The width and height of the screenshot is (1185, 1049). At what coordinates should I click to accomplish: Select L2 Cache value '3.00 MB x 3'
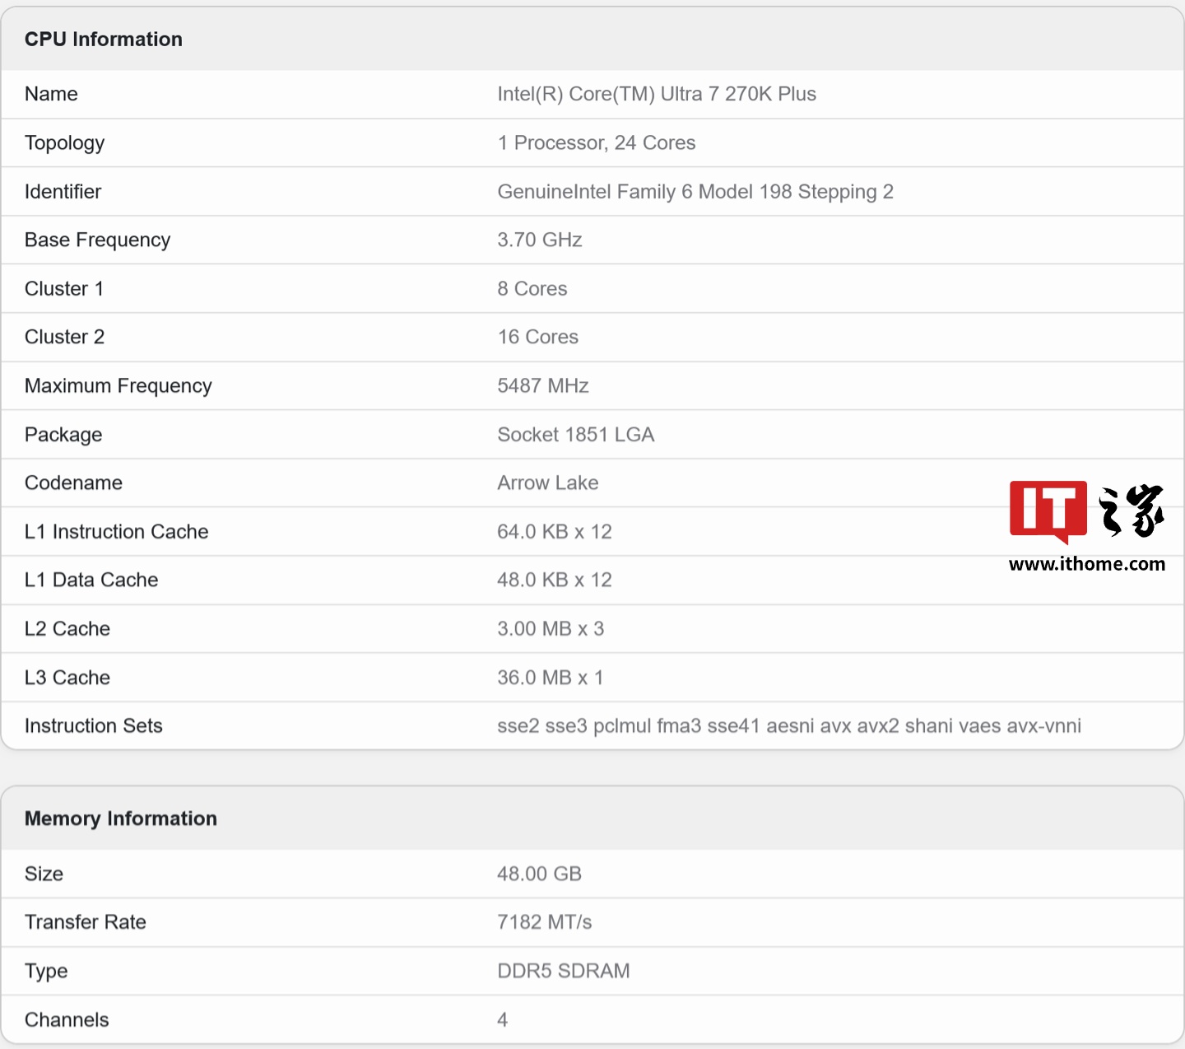click(551, 629)
